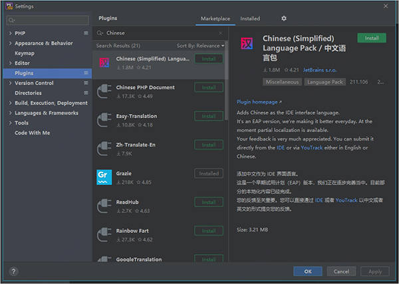The height and width of the screenshot is (284, 399).
Task: Click the ReadHub plugin icon
Action: [x=104, y=206]
